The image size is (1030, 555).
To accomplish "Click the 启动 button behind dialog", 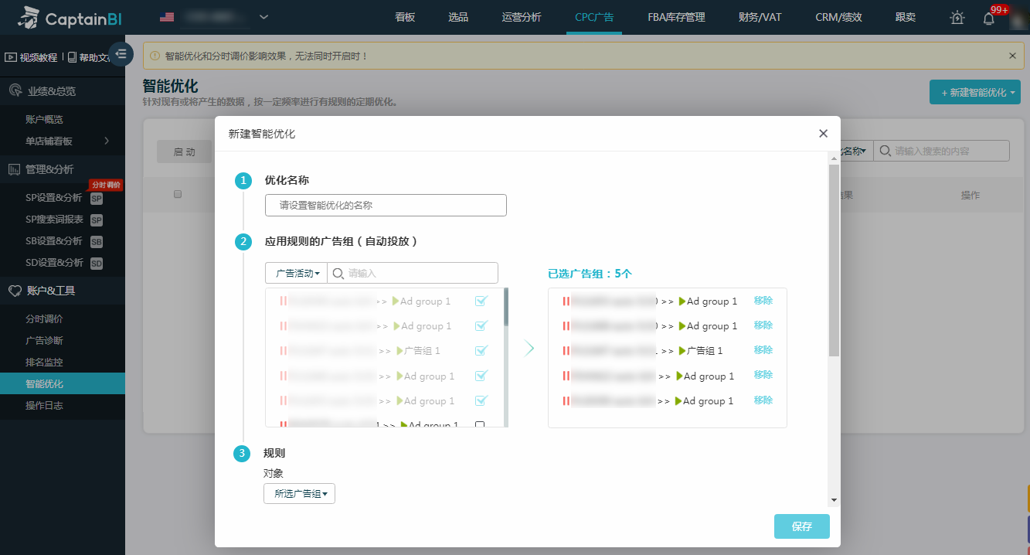I will point(184,152).
